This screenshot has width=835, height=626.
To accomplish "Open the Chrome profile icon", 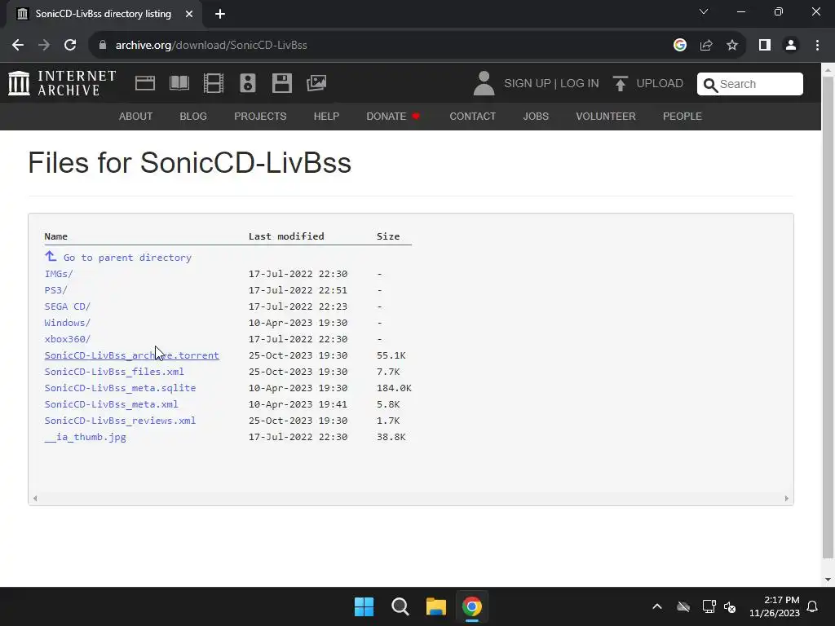I will (791, 46).
